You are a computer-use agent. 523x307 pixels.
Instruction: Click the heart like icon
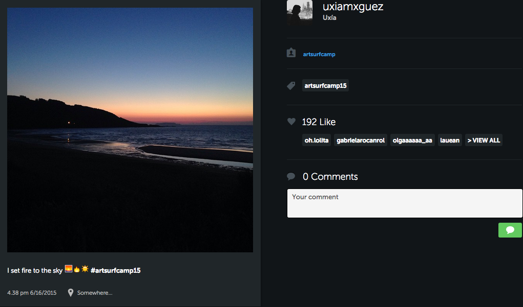[x=291, y=122]
